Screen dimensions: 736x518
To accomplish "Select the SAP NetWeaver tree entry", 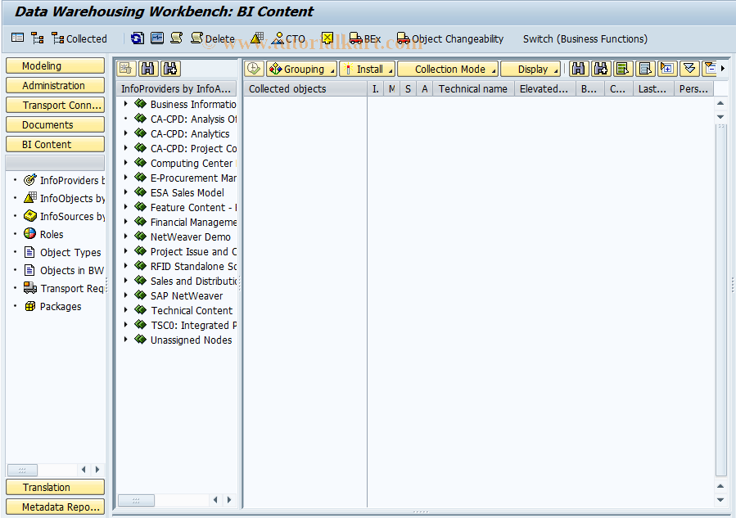I will pos(187,295).
